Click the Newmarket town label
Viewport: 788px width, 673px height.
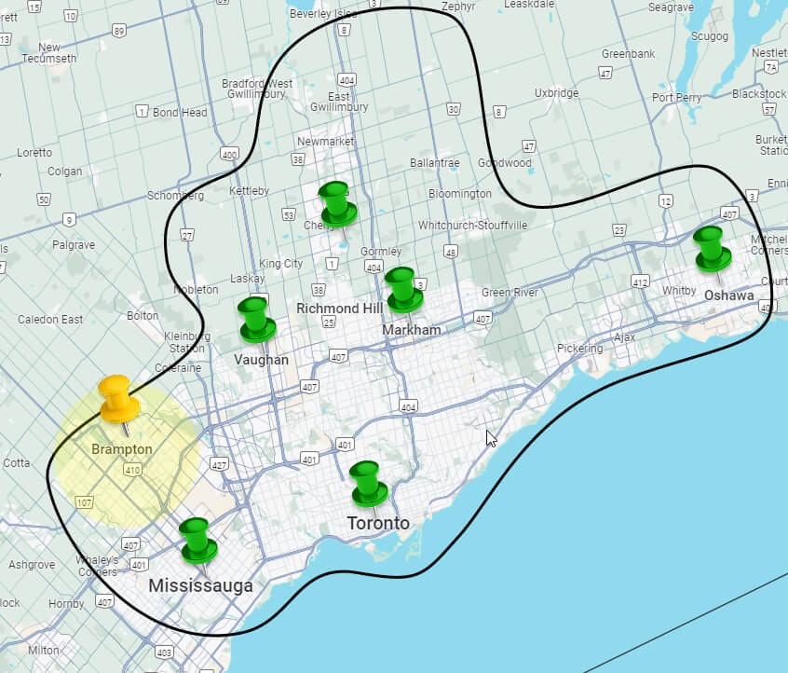pyautogui.click(x=321, y=142)
